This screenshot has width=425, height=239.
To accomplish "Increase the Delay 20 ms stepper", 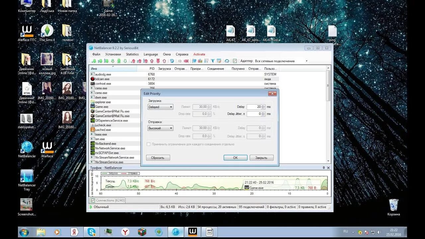I will tap(263, 106).
